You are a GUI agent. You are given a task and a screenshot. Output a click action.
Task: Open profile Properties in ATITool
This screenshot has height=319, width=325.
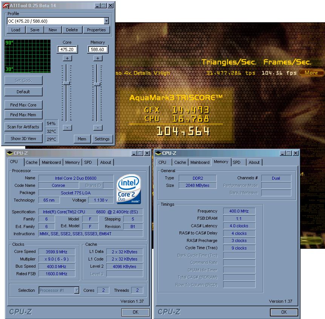click(97, 30)
